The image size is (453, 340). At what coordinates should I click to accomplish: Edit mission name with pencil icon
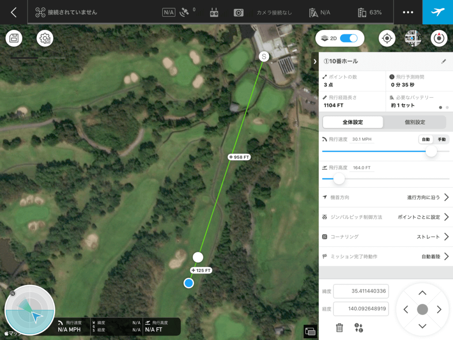[x=444, y=61]
